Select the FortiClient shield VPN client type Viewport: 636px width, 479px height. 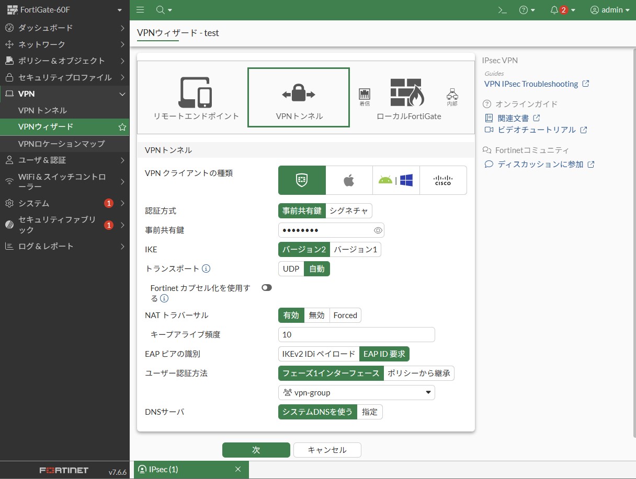click(x=302, y=180)
